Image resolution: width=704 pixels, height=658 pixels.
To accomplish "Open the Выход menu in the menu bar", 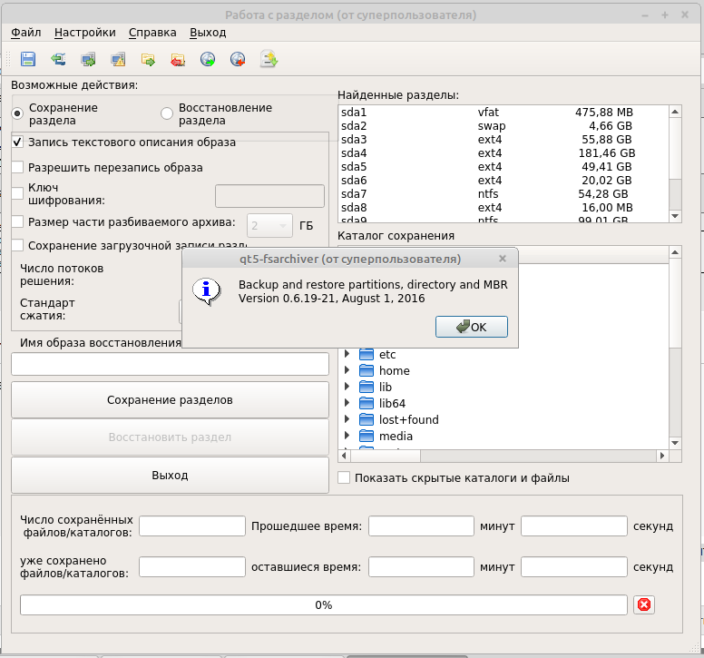I will (x=208, y=33).
